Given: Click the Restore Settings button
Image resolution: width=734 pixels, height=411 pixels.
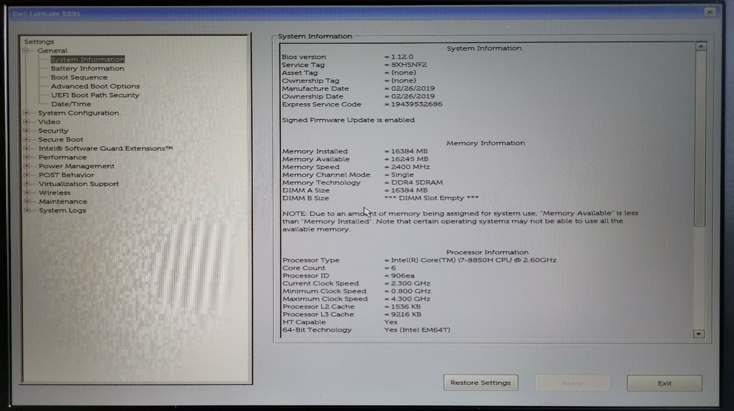Looking at the screenshot, I should click(481, 383).
